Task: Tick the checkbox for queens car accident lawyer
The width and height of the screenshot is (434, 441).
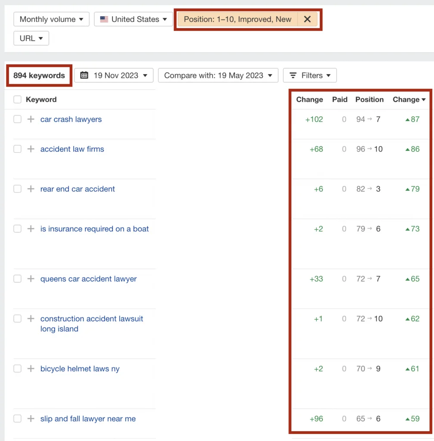Action: [x=17, y=279]
